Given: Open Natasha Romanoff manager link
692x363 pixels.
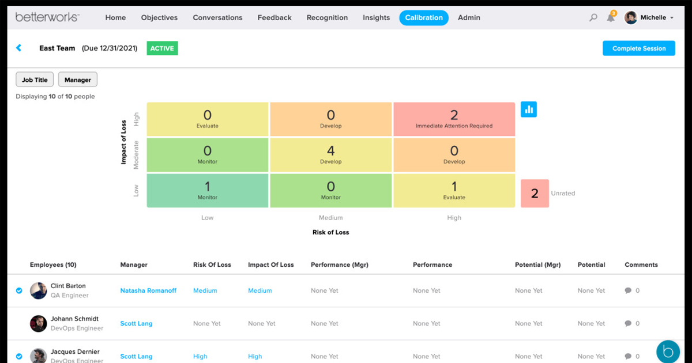Looking at the screenshot, I should click(x=148, y=291).
